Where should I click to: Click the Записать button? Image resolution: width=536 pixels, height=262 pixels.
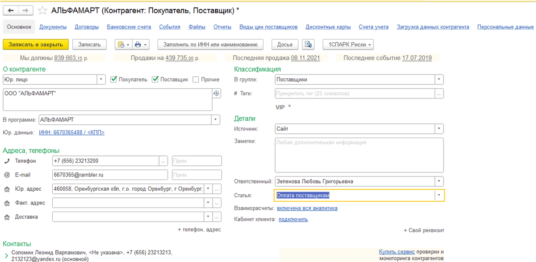(89, 45)
